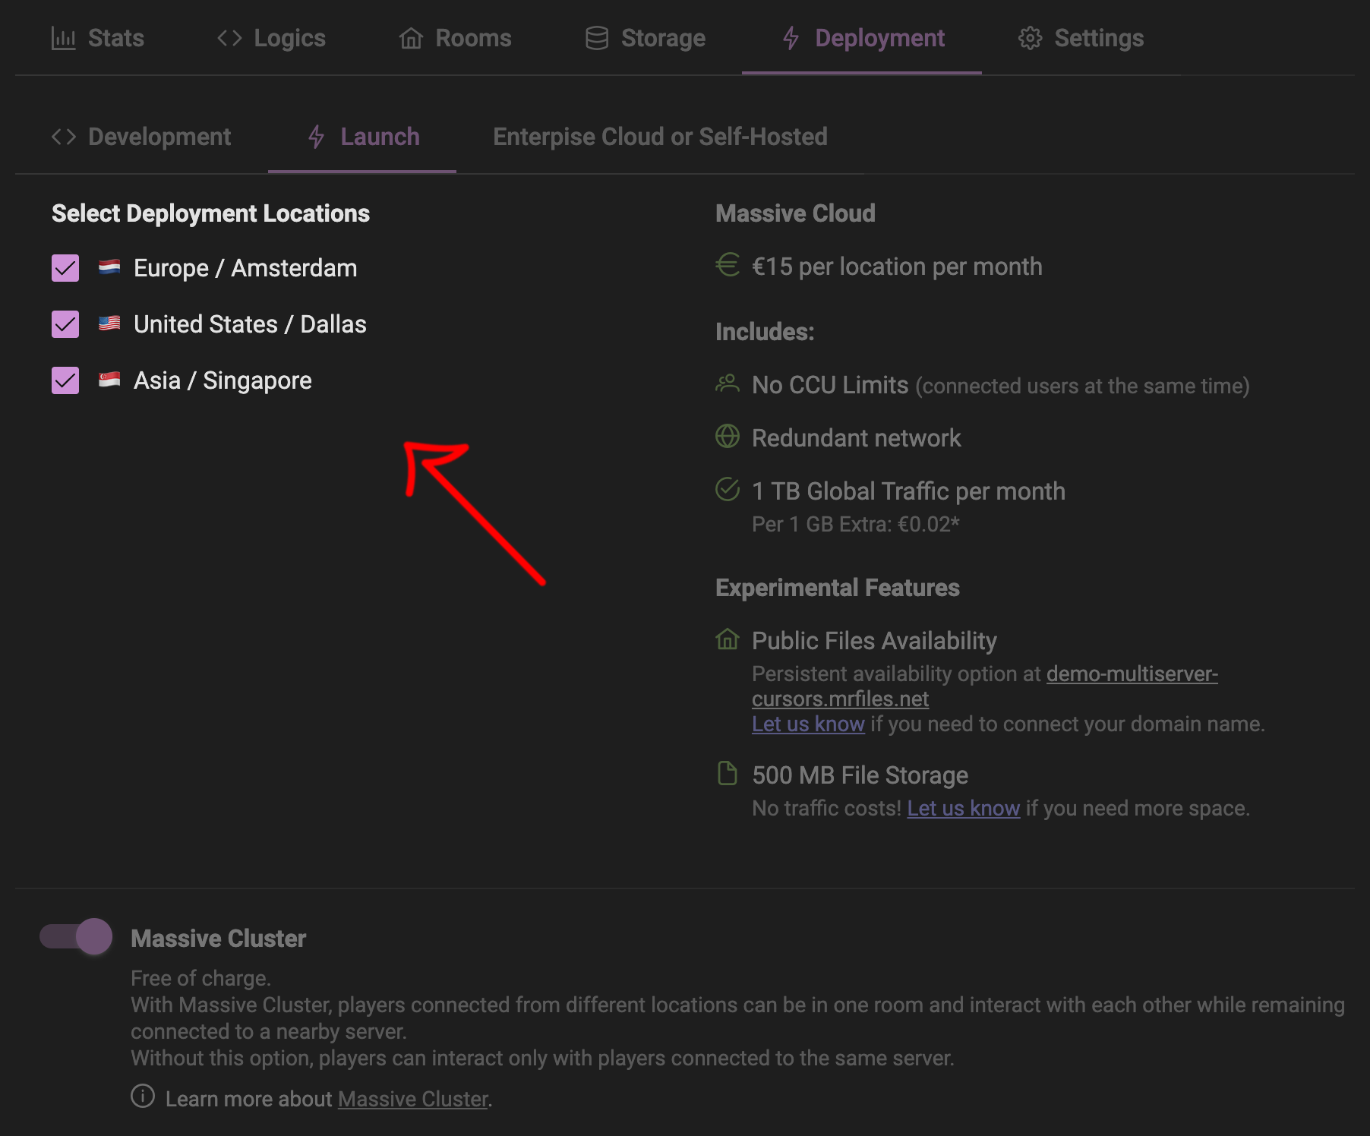The width and height of the screenshot is (1370, 1136).
Task: Select the Deployment tab
Action: click(862, 38)
